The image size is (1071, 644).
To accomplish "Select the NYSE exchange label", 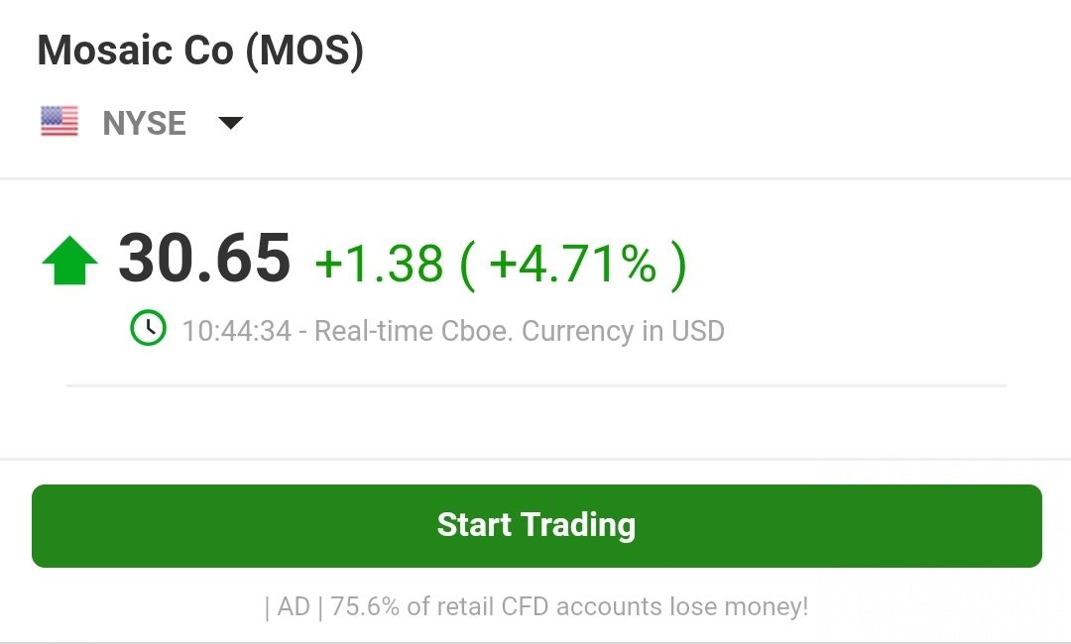I will pos(144,123).
